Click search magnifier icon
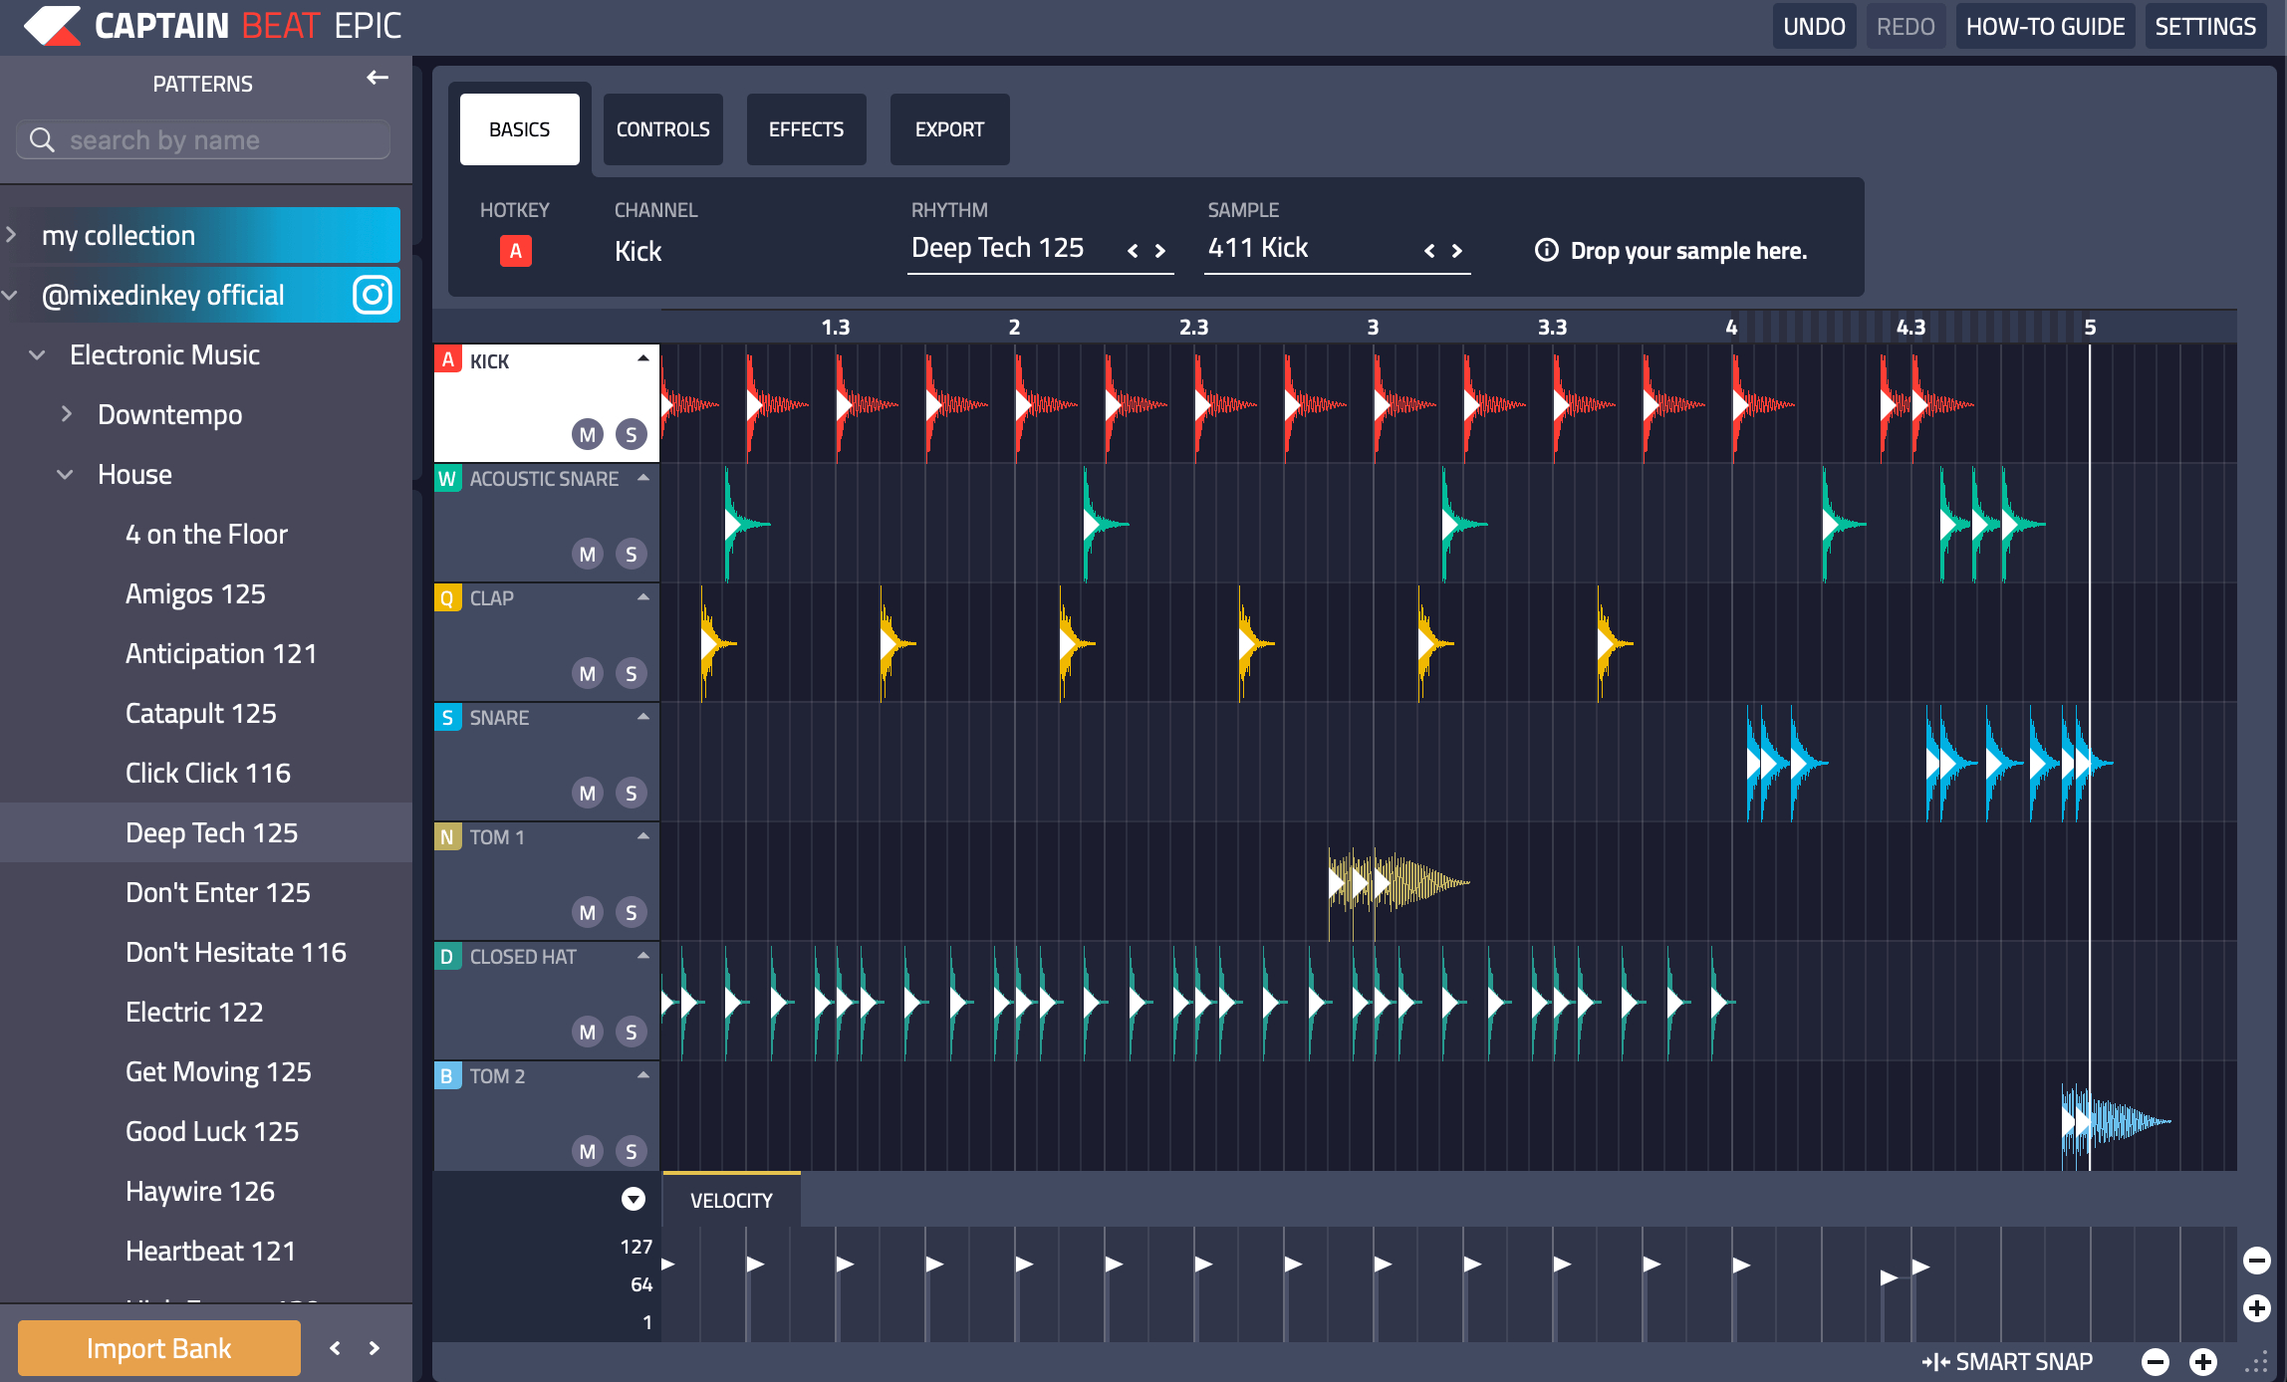 pos(42,140)
